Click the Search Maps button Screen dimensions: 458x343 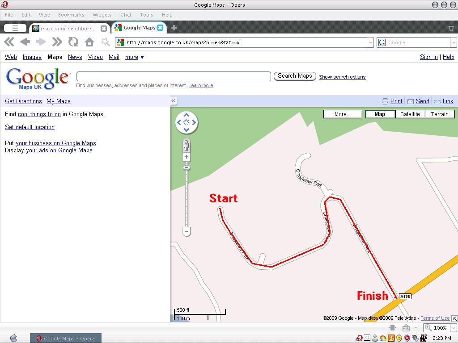click(x=295, y=76)
